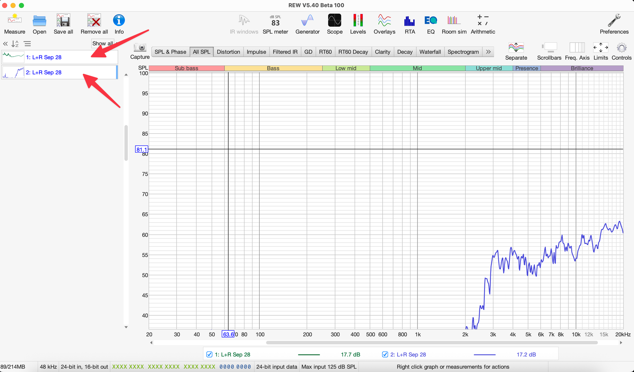Click the horizontal frequency scrollbar

point(432,343)
